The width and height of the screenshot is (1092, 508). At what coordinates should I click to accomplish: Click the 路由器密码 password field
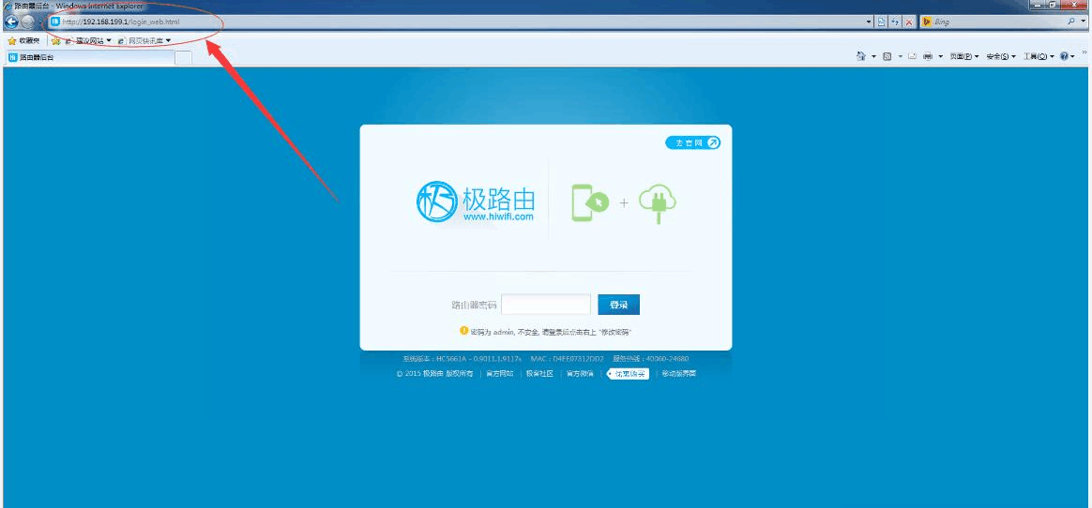pos(546,305)
